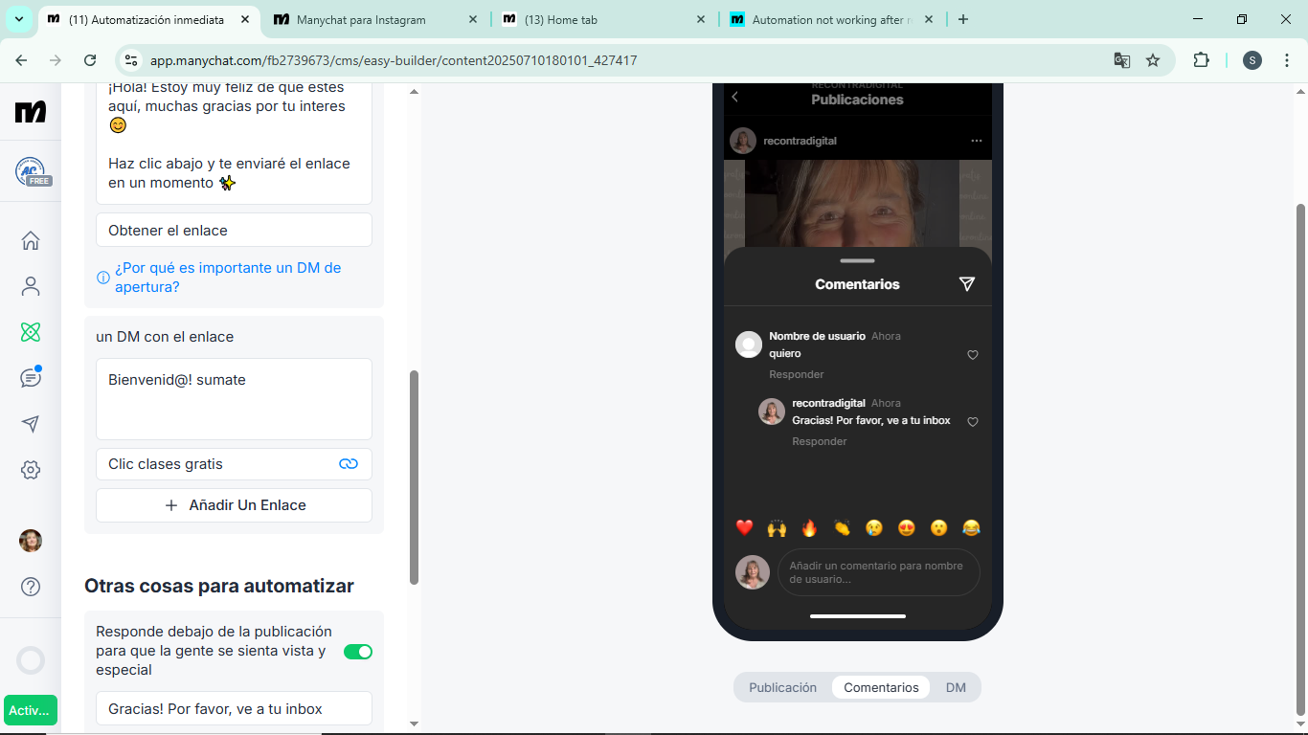Open the Manychat logo home
1308x735 pixels.
(x=31, y=112)
